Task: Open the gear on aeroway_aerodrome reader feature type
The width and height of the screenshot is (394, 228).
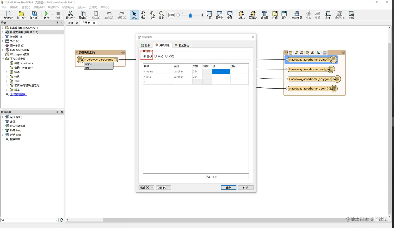Action: click(x=115, y=60)
